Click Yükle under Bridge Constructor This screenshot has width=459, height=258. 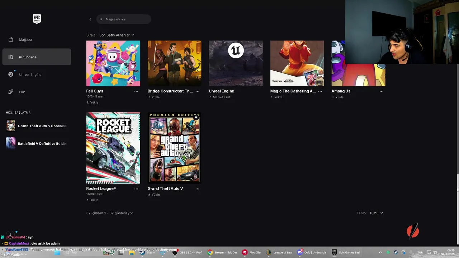point(154,97)
